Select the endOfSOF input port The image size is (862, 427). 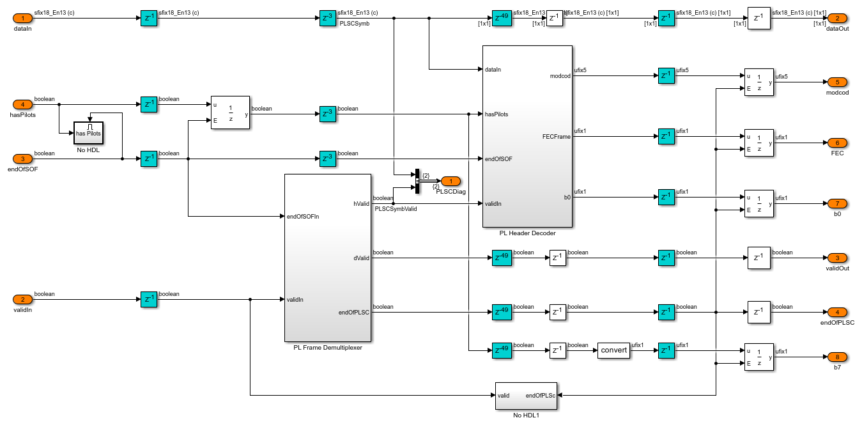pyautogui.click(x=22, y=159)
